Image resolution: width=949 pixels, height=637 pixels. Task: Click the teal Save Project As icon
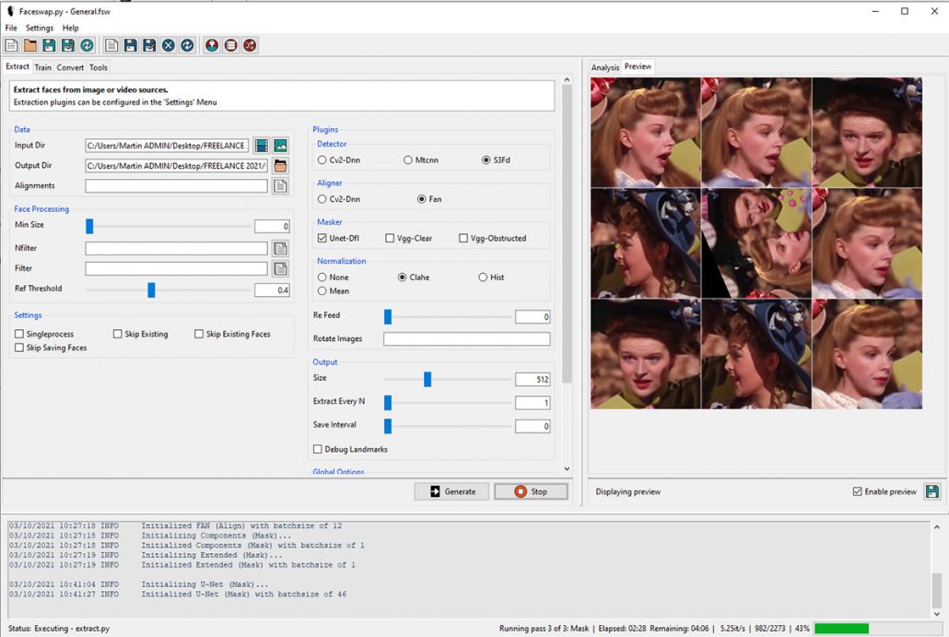coord(68,45)
